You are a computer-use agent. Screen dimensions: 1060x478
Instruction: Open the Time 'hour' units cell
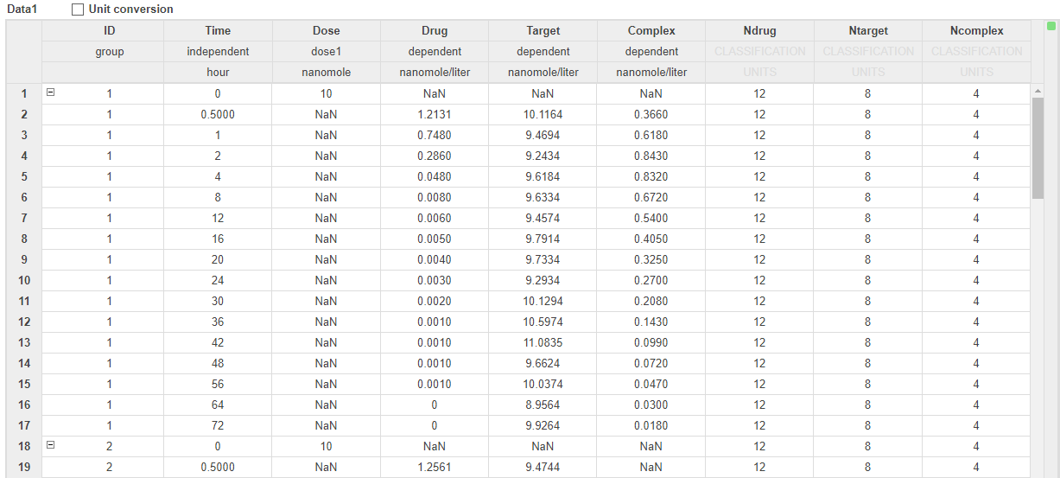tap(218, 73)
